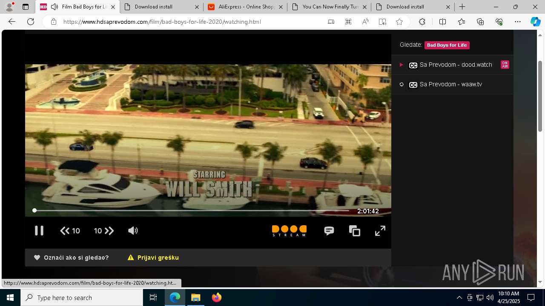Open clock and calendar flyout

[508, 297]
